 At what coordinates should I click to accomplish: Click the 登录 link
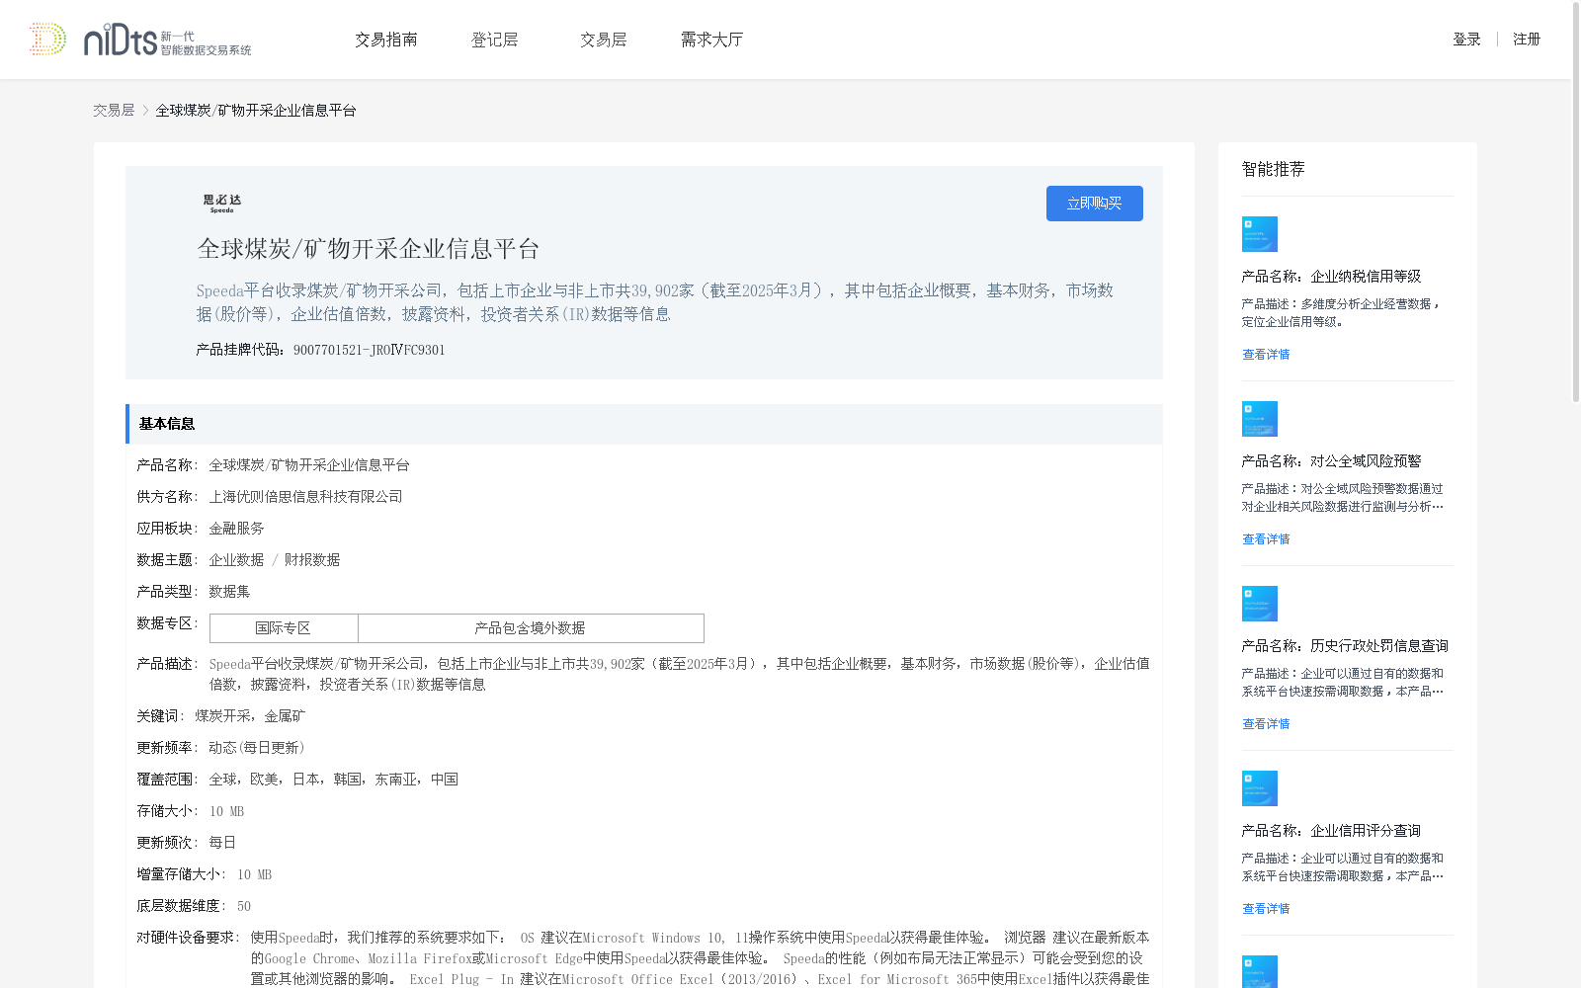(x=1466, y=40)
